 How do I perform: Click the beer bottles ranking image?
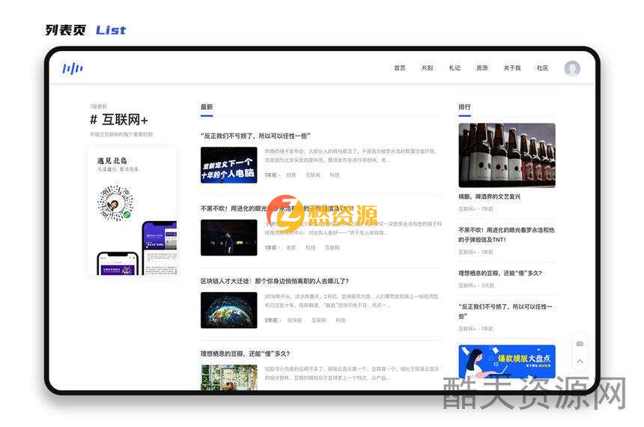coord(507,155)
